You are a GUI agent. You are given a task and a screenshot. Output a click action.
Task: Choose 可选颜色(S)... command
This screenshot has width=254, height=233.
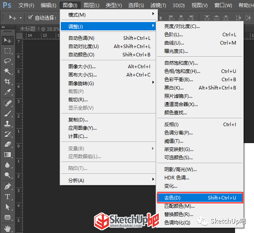(199, 157)
